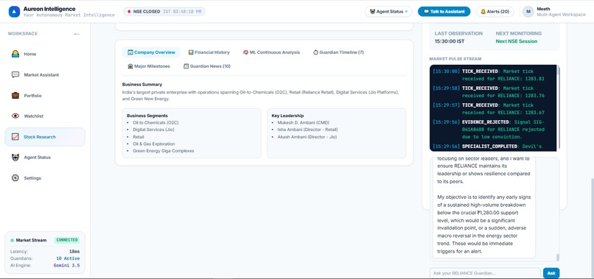Click the Business Summary heading

pyautogui.click(x=142, y=85)
